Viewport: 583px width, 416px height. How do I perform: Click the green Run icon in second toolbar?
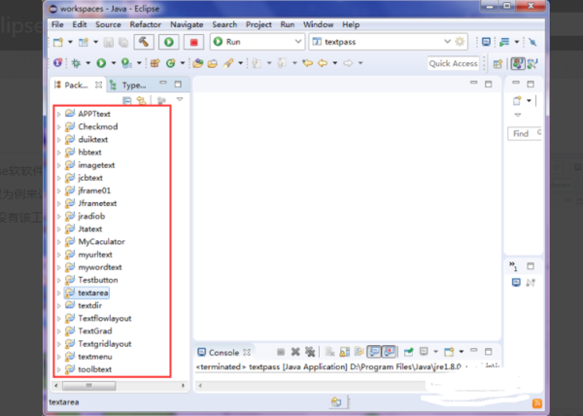101,63
